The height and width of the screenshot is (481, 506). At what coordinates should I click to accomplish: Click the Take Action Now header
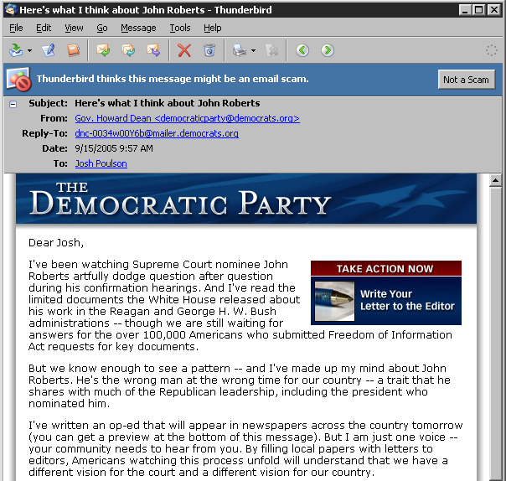[x=386, y=268]
